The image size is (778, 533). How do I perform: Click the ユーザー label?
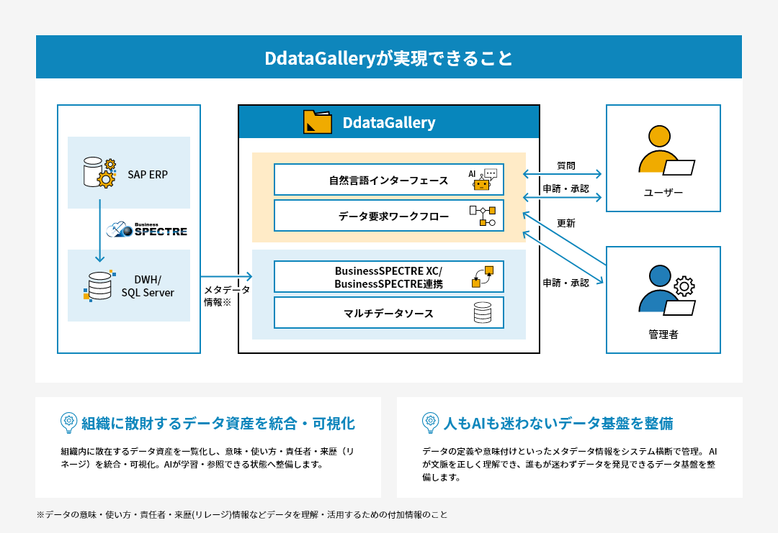coord(663,193)
